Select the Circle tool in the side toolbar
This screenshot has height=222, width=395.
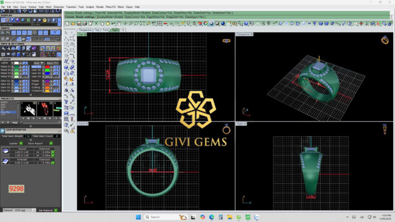[66, 44]
